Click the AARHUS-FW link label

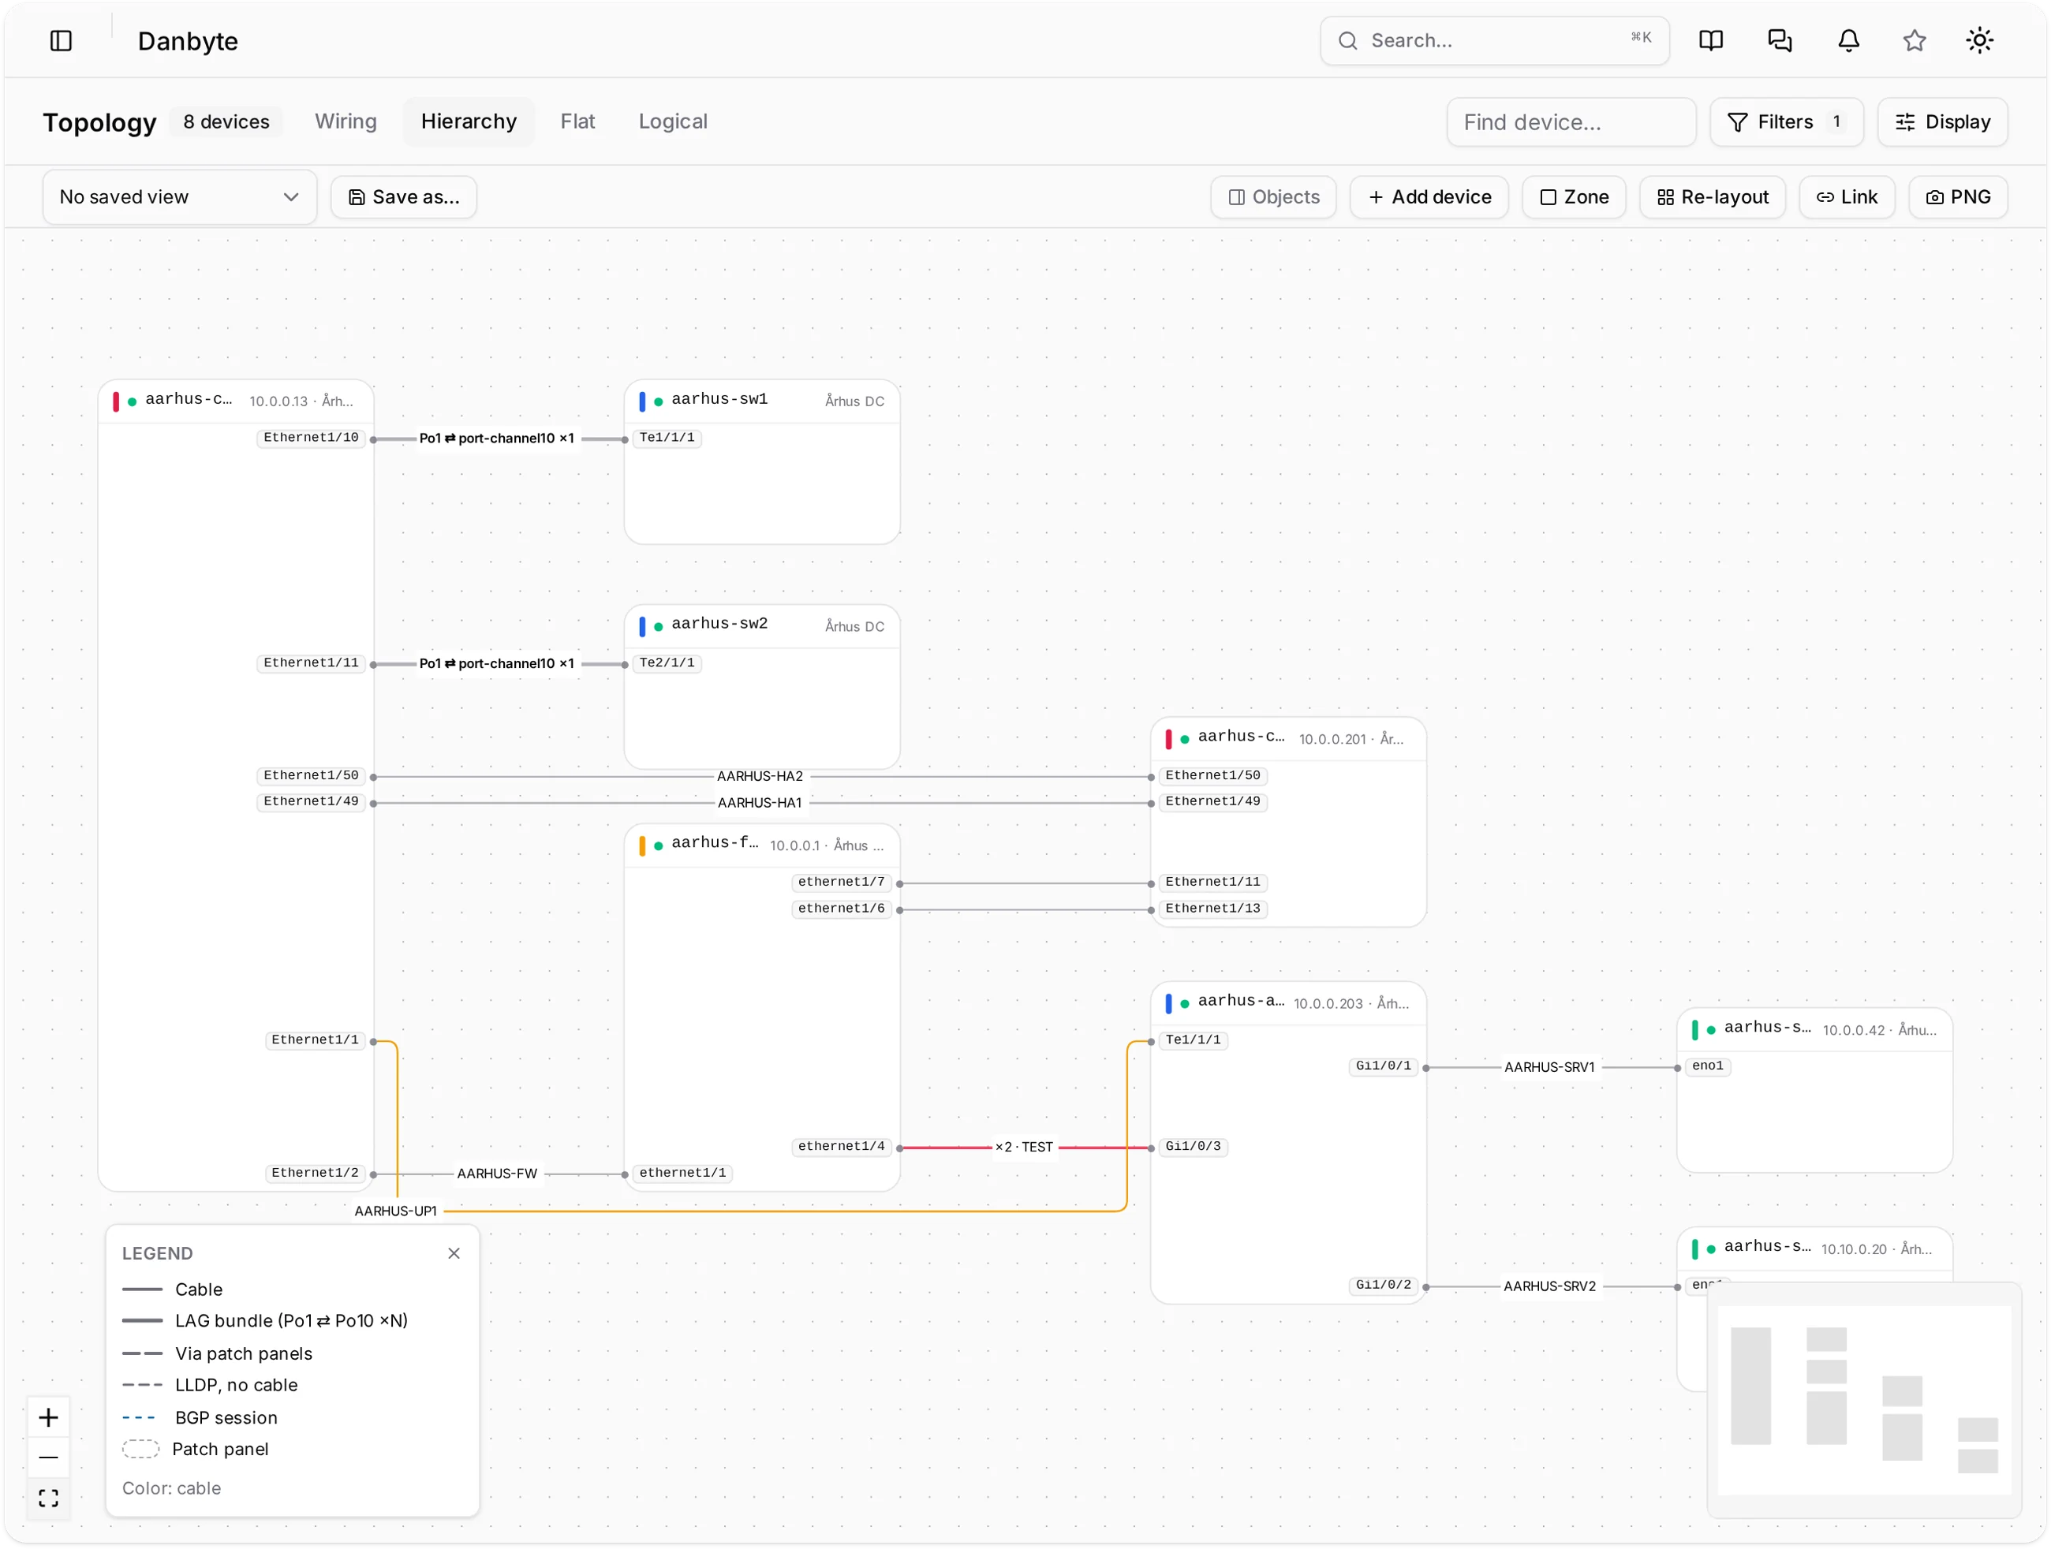(x=496, y=1174)
